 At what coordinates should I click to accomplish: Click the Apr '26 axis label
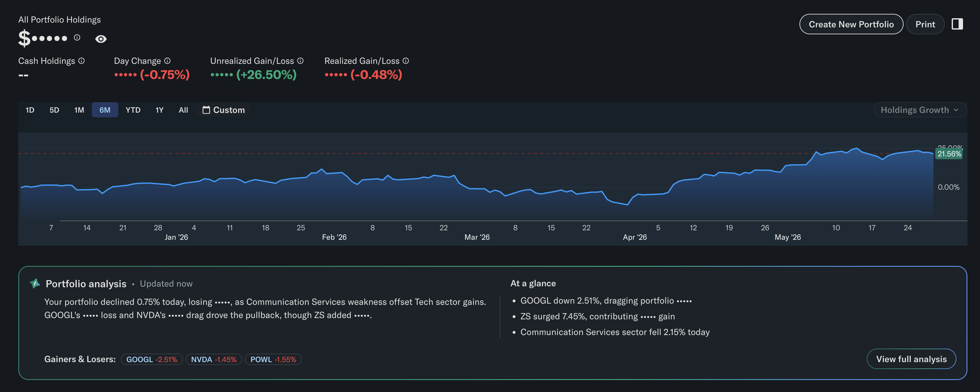tap(635, 237)
